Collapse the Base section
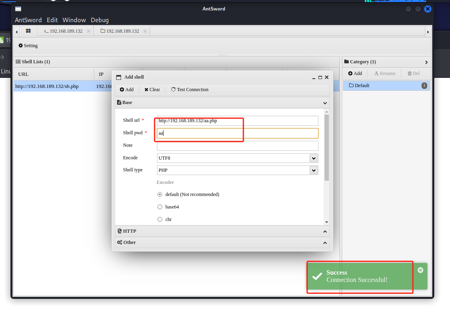450x319 pixels. pos(325,103)
